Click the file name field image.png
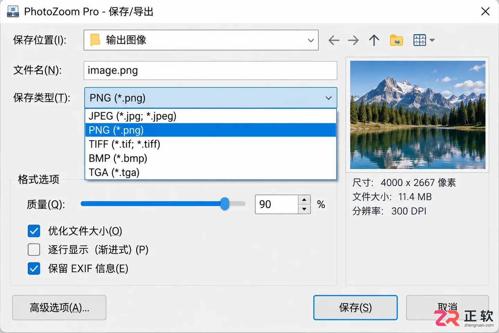Screen dimensions: 499x333 coord(210,70)
